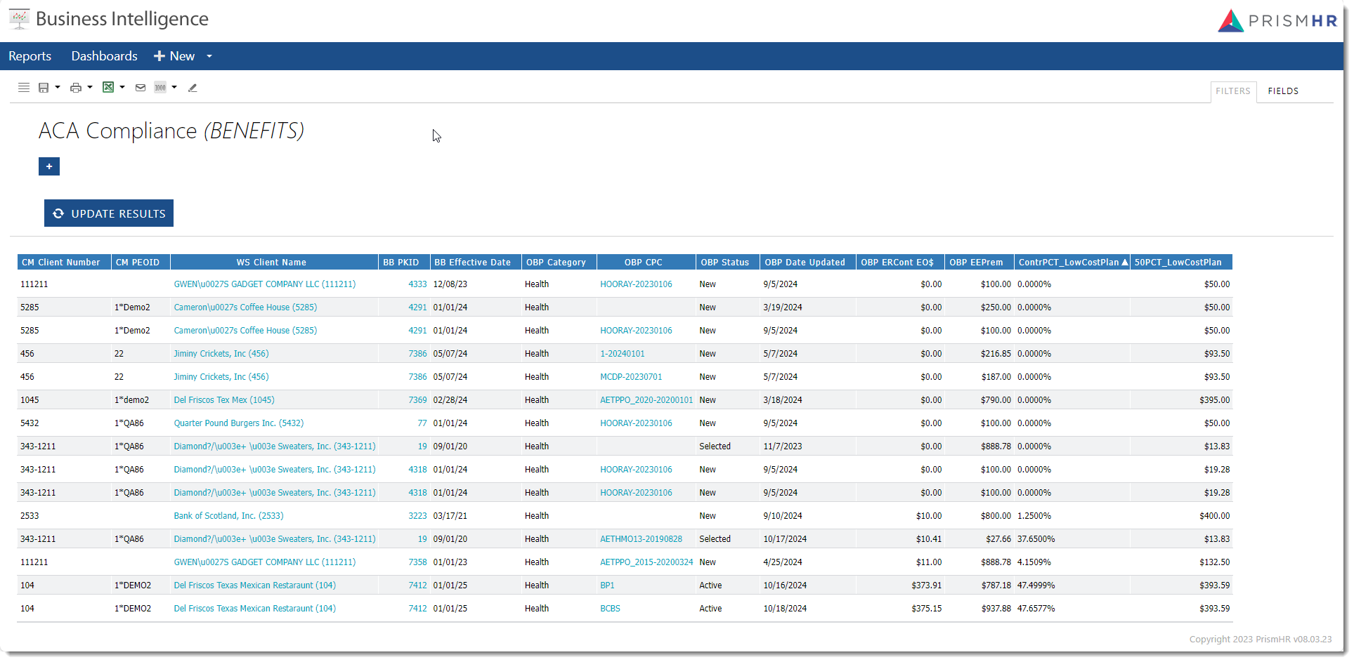Sort by 50PCT_LowCostPlan column header
Image resolution: width=1354 pixels, height=662 pixels.
point(1181,263)
